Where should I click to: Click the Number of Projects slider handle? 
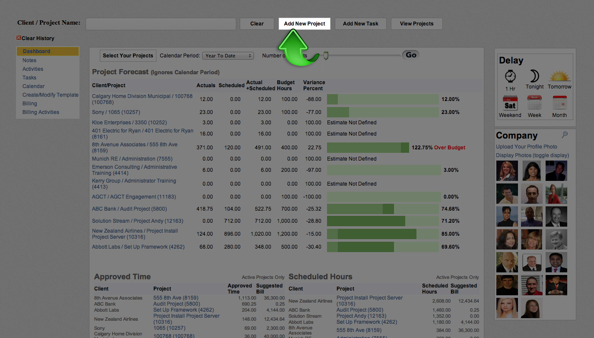326,56
